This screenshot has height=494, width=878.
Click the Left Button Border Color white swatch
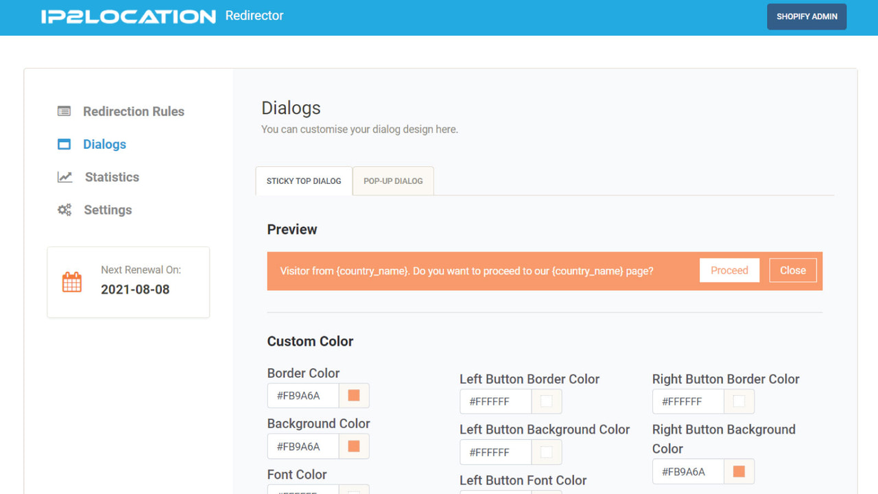(547, 401)
